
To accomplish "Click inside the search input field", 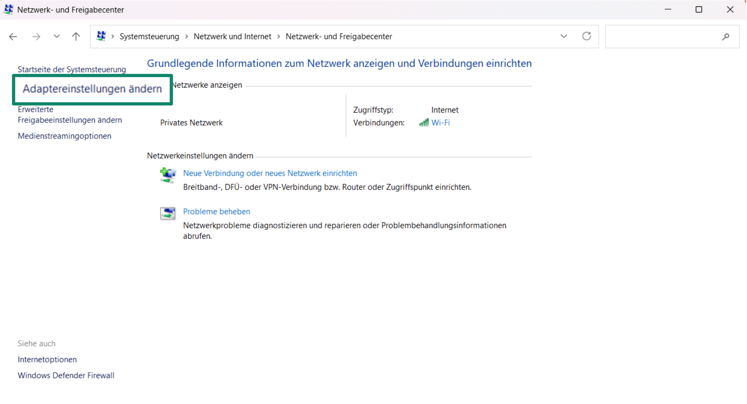I will [663, 37].
